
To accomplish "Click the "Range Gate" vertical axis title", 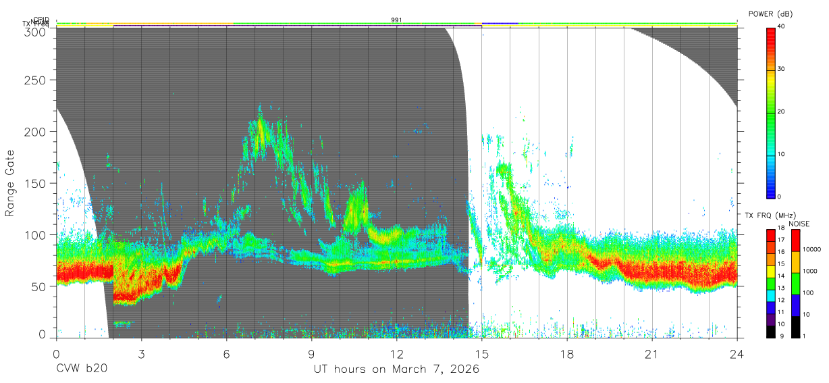I will (10, 183).
